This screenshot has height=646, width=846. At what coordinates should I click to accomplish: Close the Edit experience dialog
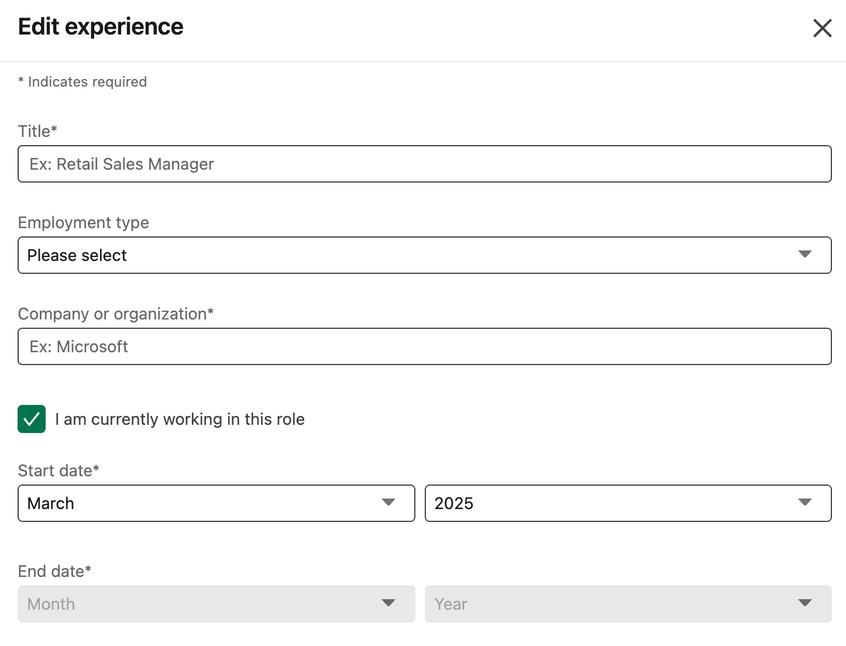point(822,28)
